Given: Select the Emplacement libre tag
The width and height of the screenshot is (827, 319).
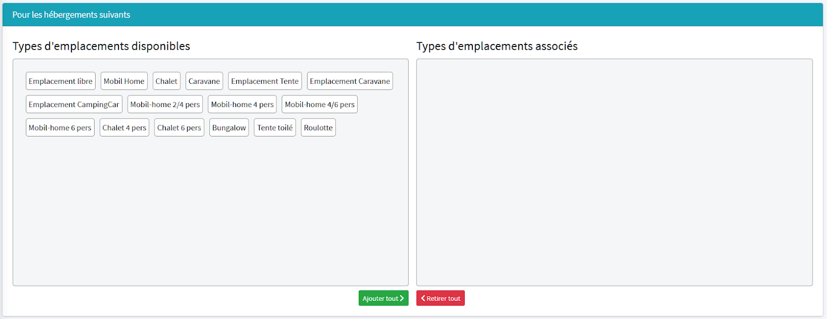Looking at the screenshot, I should 60,81.
